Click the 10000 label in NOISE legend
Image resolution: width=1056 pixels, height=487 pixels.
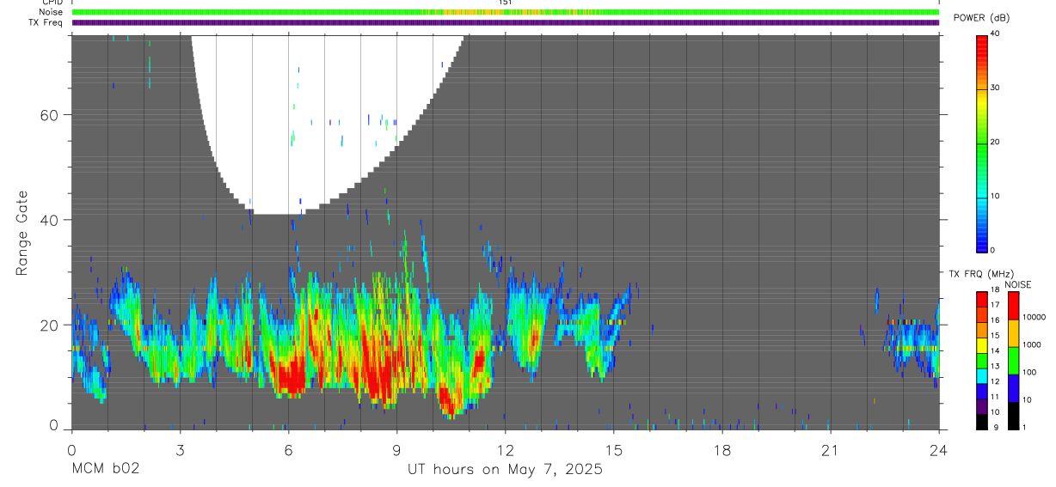pyautogui.click(x=1034, y=317)
